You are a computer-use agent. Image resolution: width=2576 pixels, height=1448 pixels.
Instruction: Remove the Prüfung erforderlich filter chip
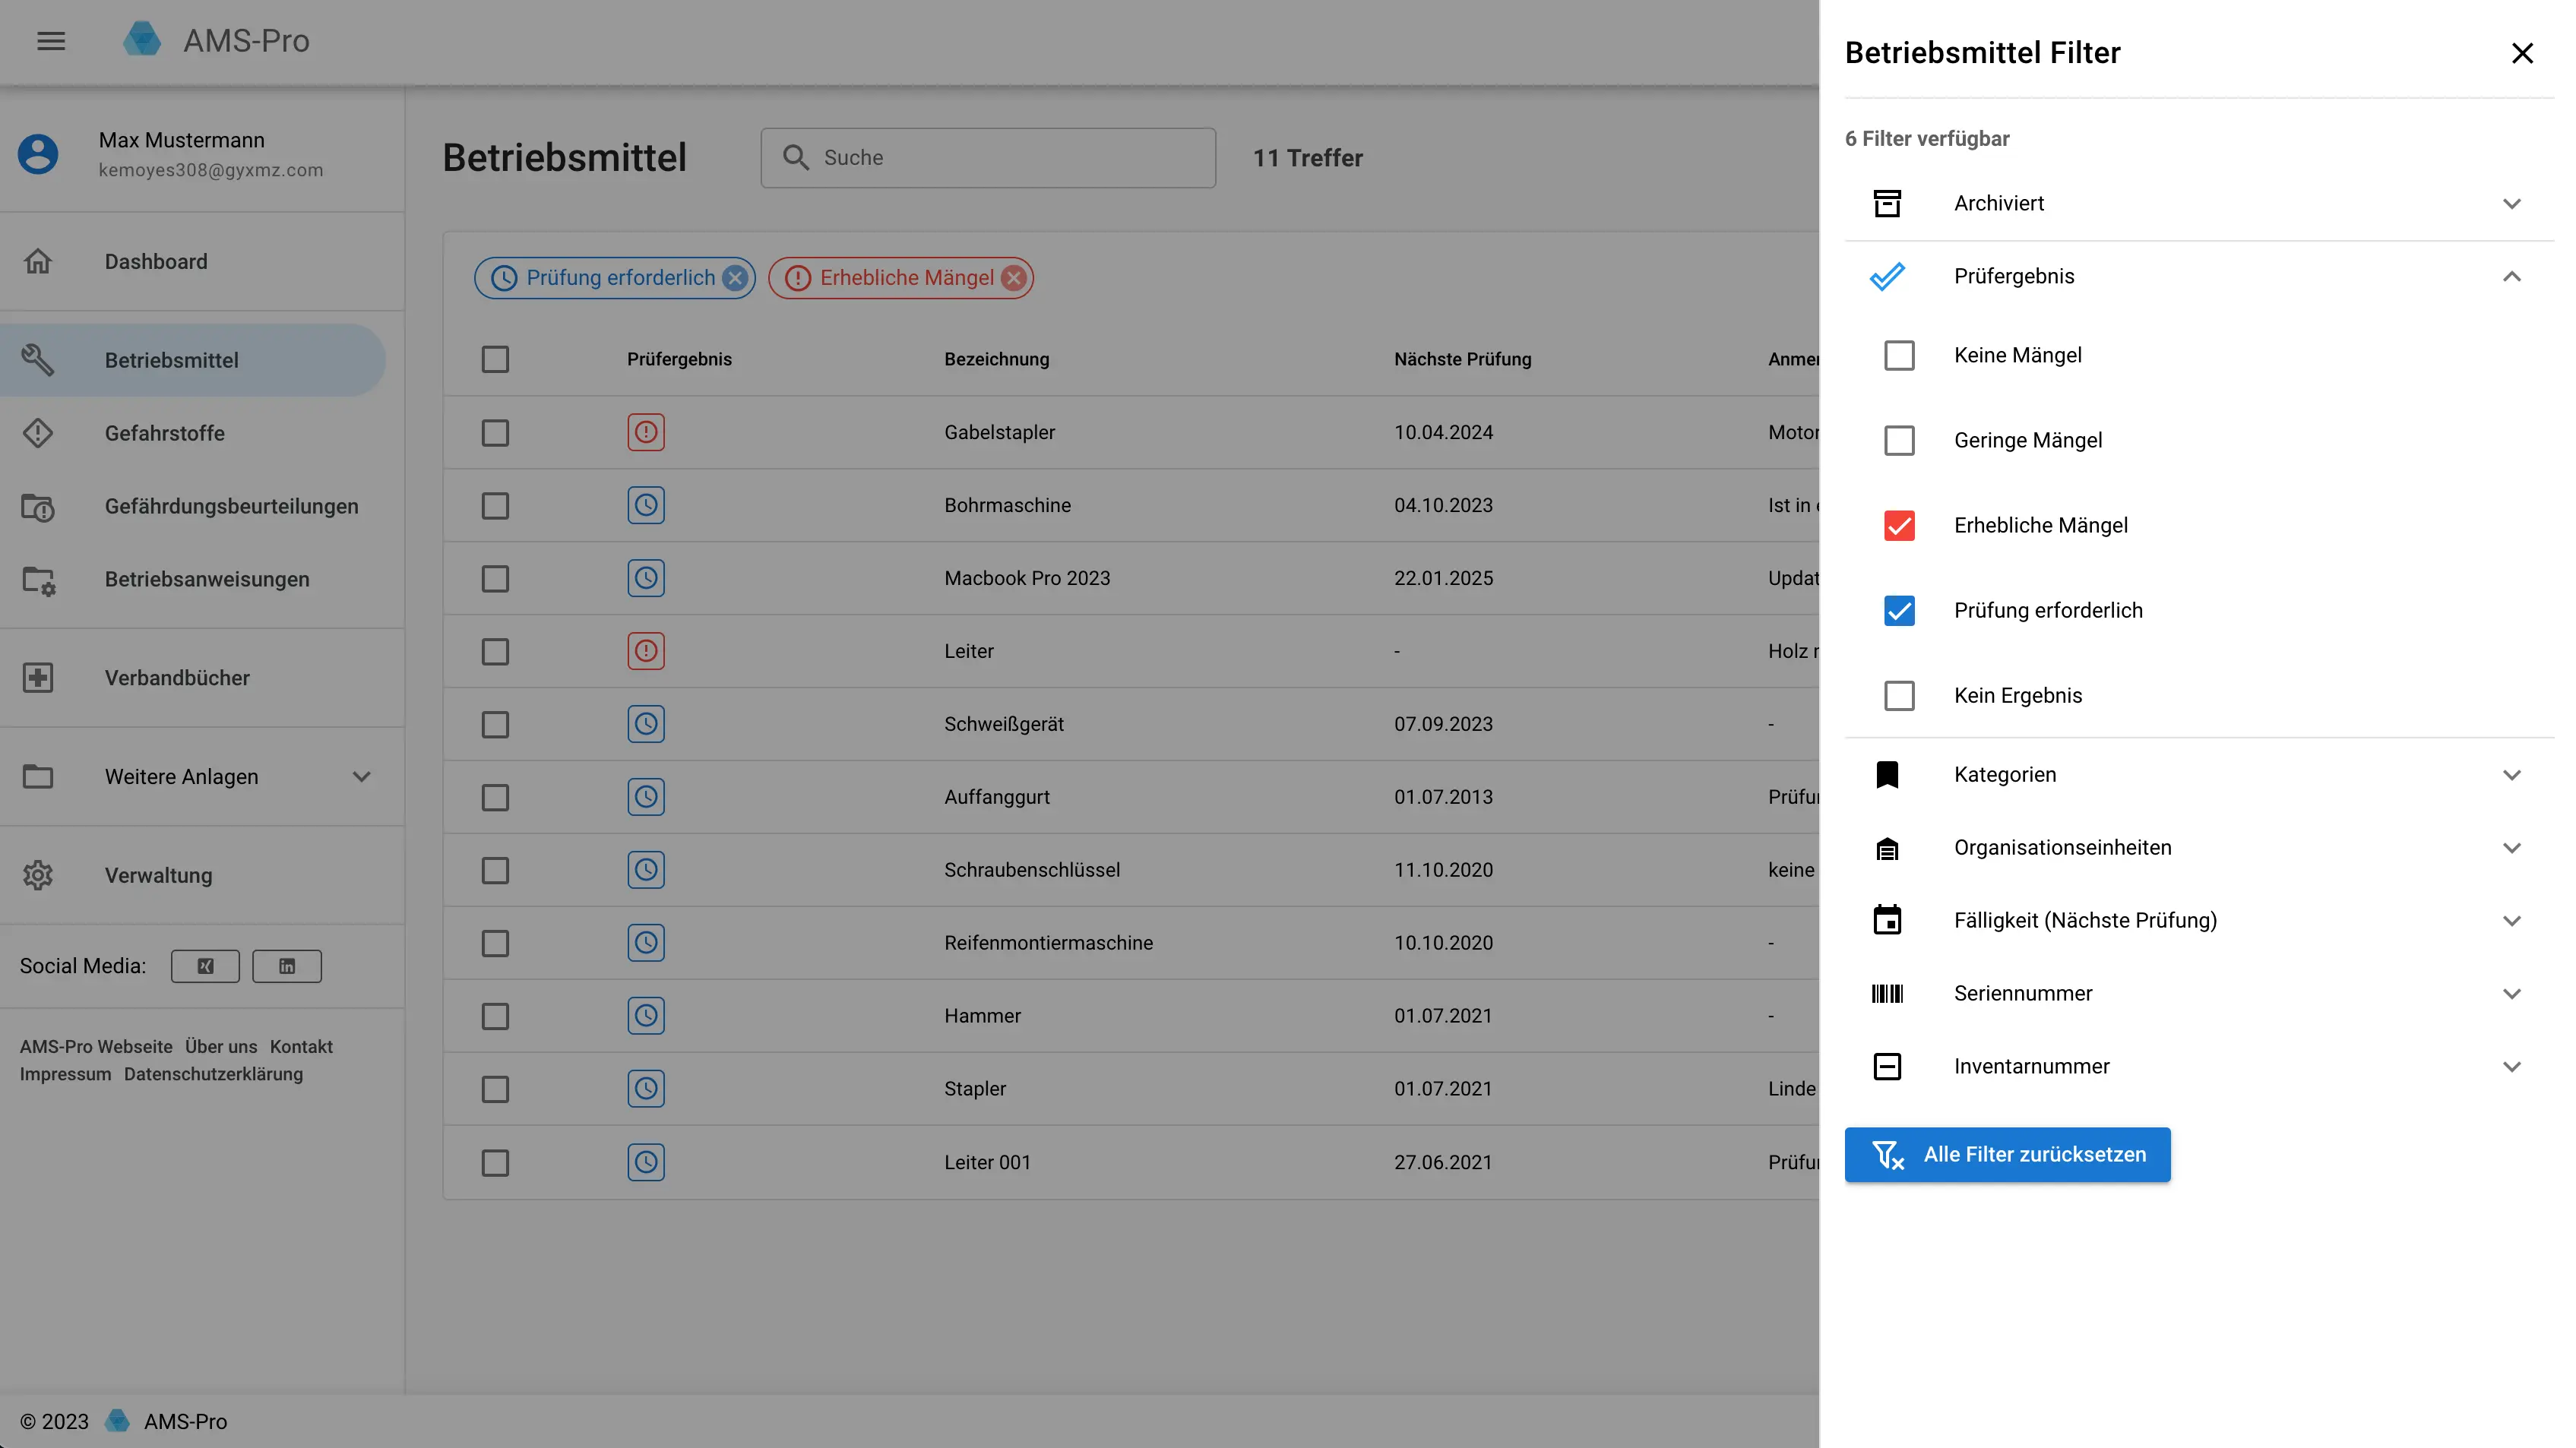[735, 278]
